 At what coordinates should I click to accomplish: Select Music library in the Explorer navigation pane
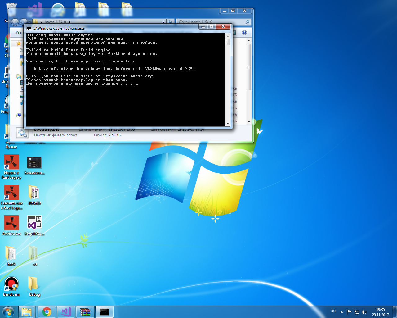pos(22,102)
